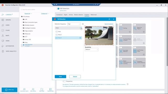Click the Object Classification and Counting icon
The width and height of the screenshot is (168, 94).
tap(121, 62)
